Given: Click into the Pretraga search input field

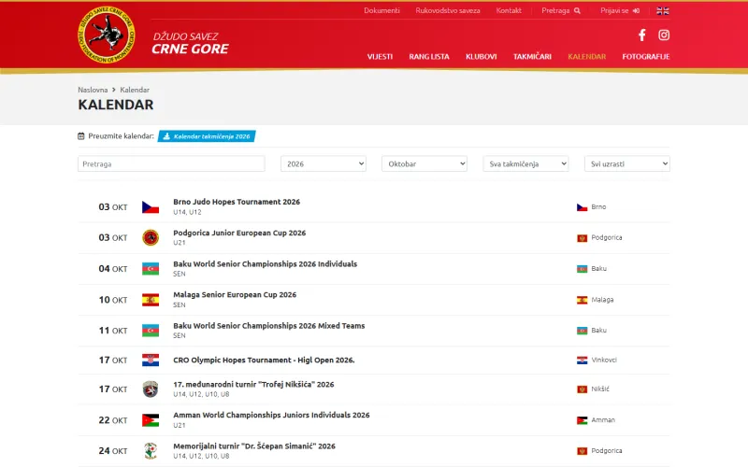Looking at the screenshot, I should (171, 164).
